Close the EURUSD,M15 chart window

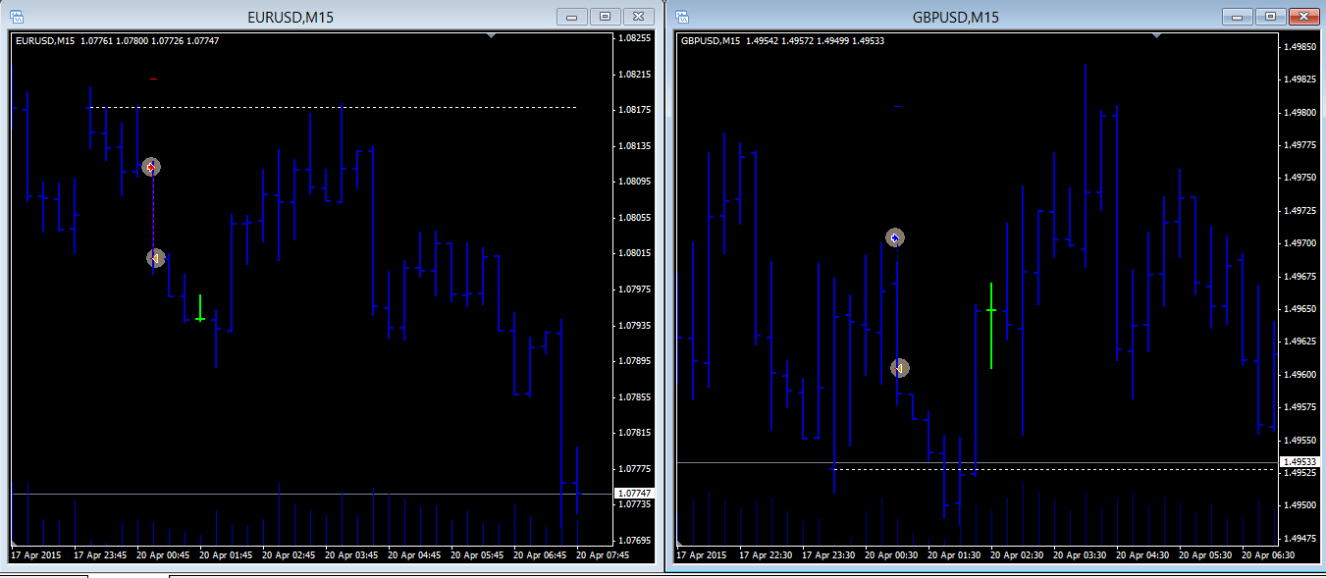coord(639,16)
